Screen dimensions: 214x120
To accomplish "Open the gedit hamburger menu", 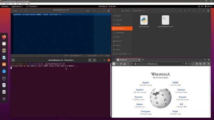I will coord(94,11).
